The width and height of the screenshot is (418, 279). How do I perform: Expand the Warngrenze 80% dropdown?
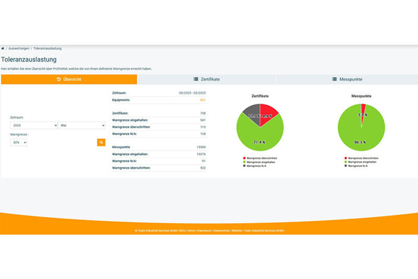coord(18,142)
